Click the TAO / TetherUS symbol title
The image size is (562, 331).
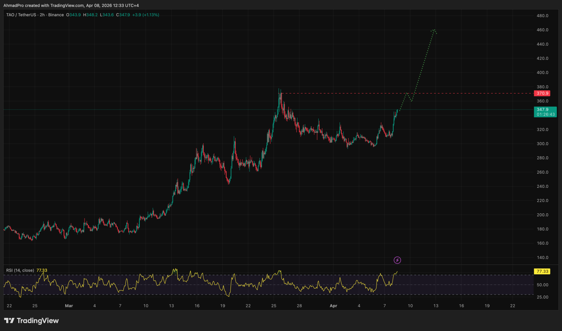[21, 15]
